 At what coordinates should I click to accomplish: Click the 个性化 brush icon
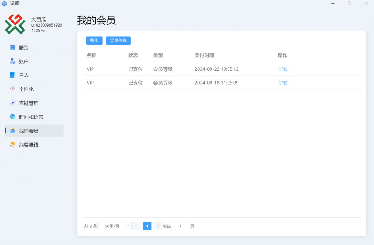pyautogui.click(x=12, y=89)
